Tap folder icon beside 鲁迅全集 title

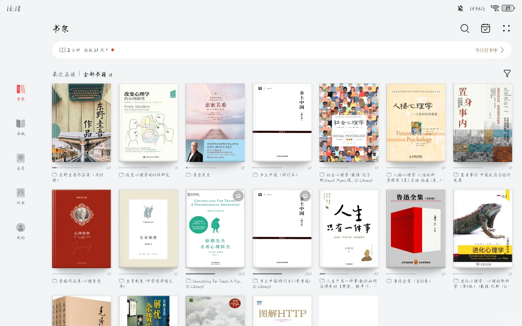(x=389, y=281)
